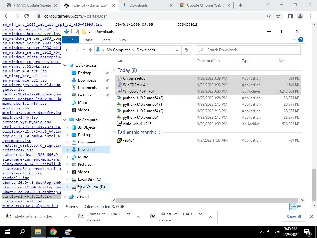Expand the 3D Objects tree node
This screenshot has height=238, width=317.
tap(67, 127)
